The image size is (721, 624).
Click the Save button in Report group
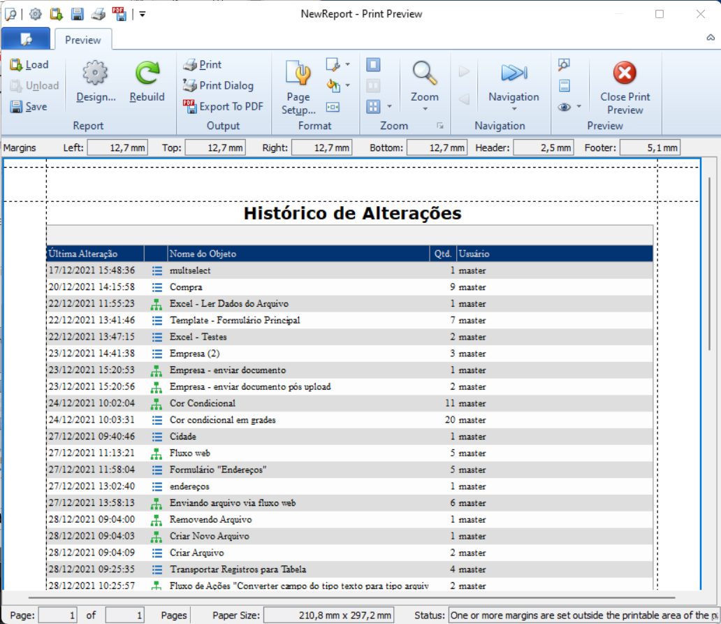pyautogui.click(x=29, y=107)
